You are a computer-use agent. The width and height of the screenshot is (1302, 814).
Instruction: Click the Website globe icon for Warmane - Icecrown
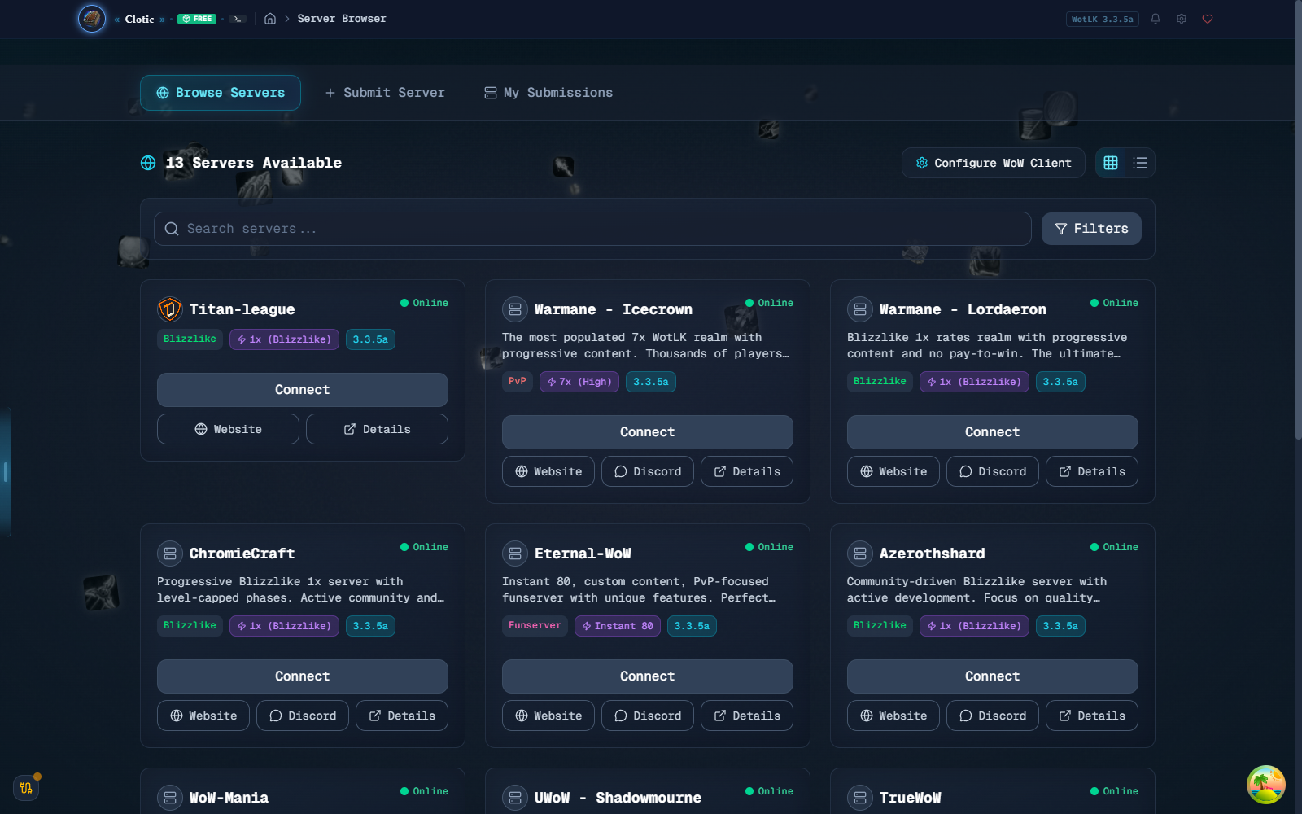[x=521, y=471]
